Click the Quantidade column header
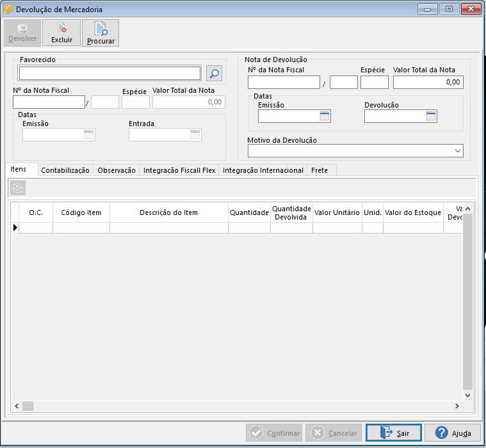Viewport: 486px width, 448px height. click(249, 212)
